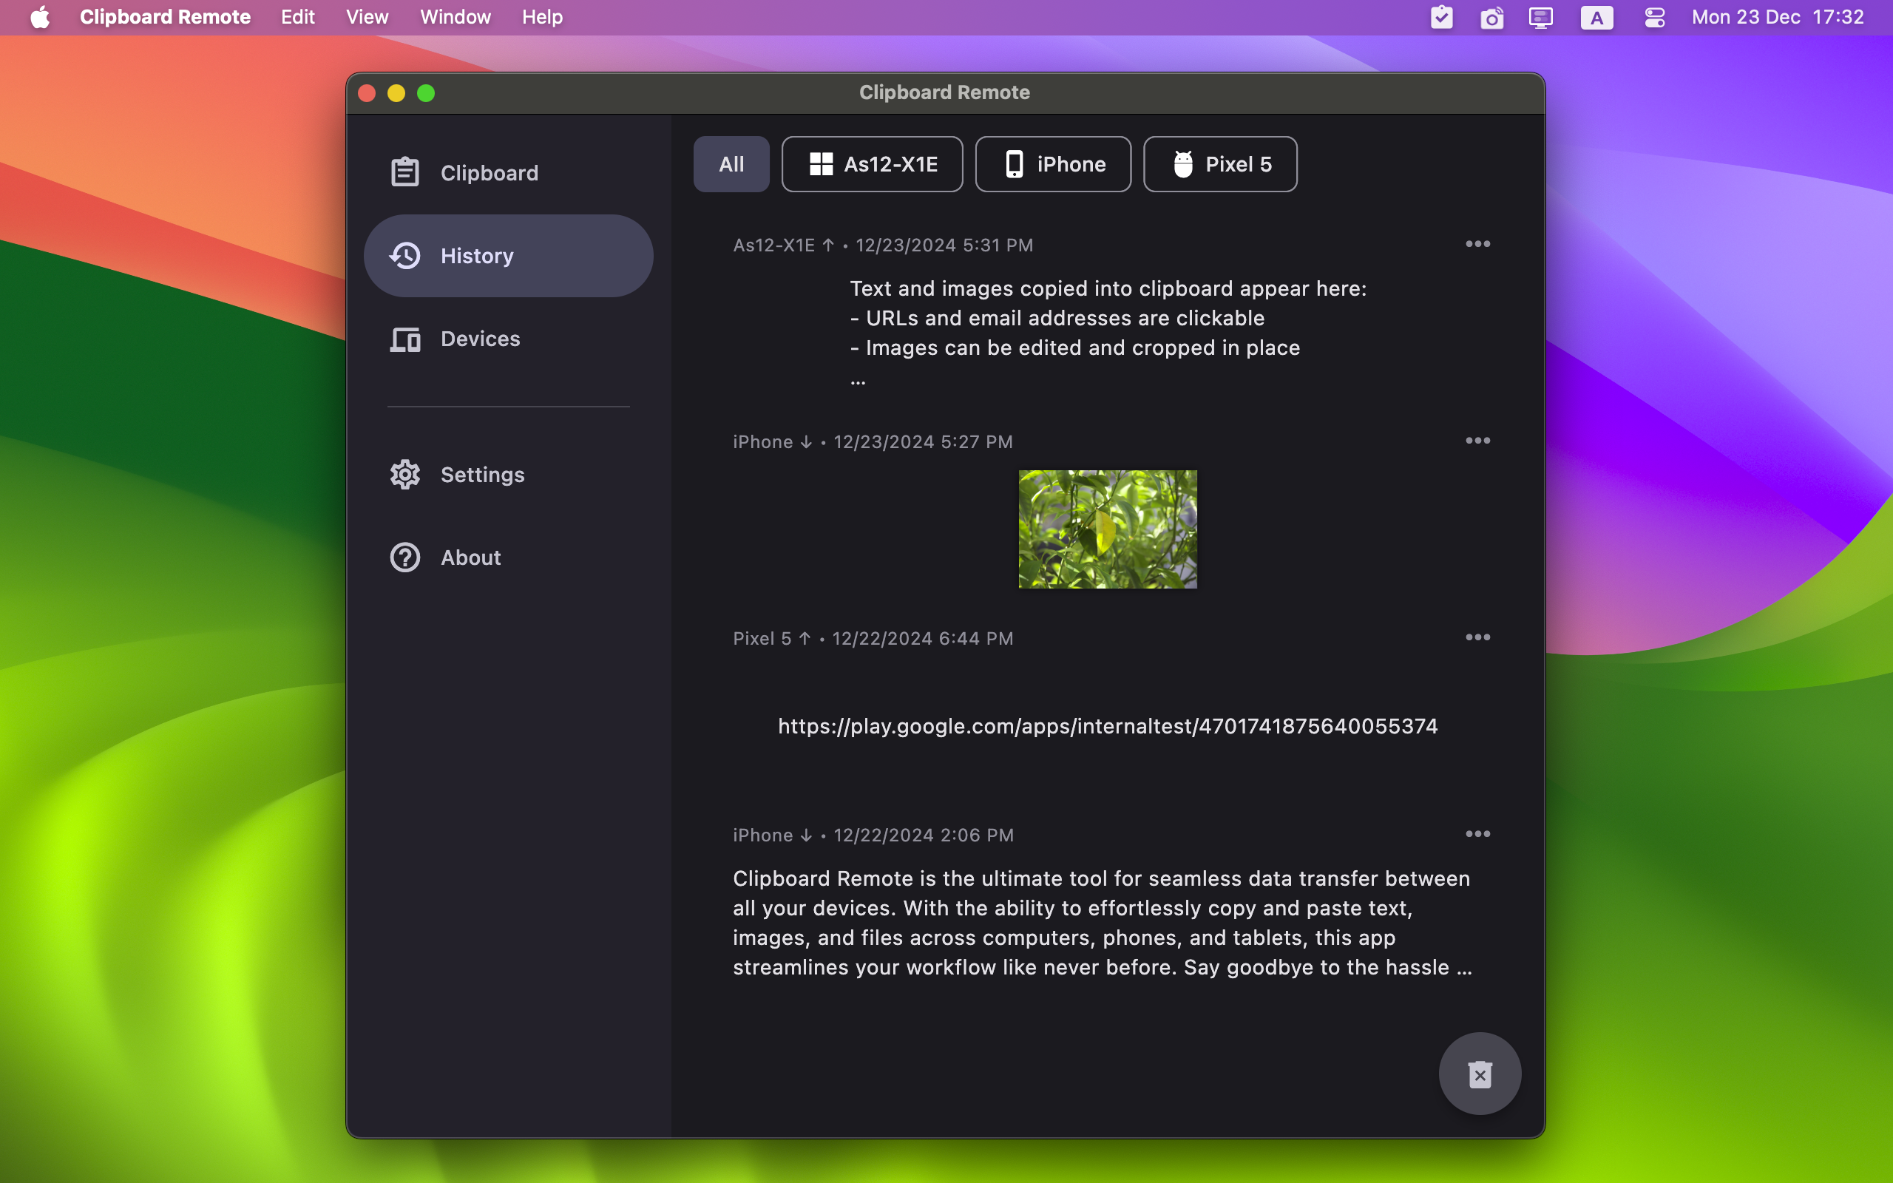Open more options for iPhone 5:27 PM entry

(x=1477, y=441)
